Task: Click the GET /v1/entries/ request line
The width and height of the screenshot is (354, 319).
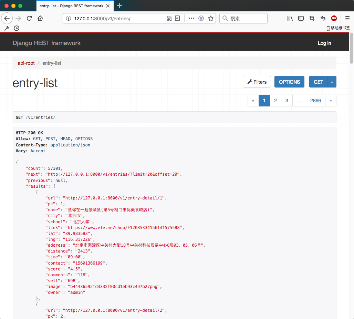Action: pyautogui.click(x=35, y=117)
